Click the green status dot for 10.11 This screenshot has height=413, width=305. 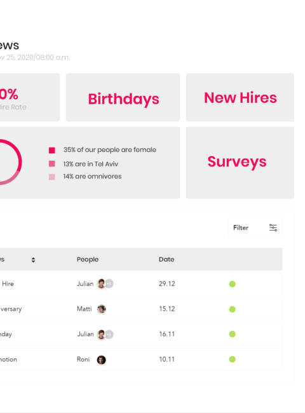click(233, 359)
